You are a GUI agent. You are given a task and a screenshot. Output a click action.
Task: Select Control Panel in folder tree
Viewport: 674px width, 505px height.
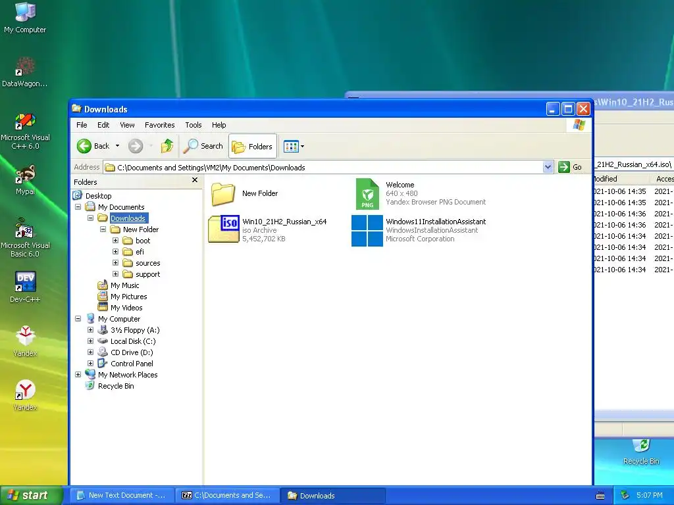(x=132, y=363)
